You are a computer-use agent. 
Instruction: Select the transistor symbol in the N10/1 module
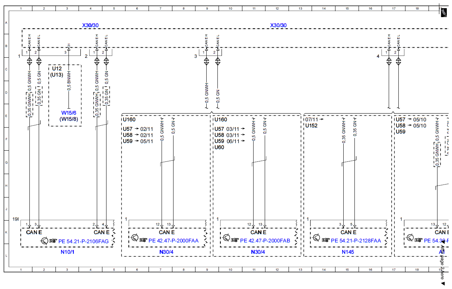coord(45,241)
